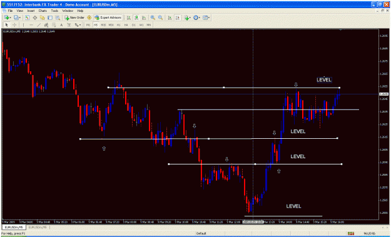Toggle Chart Shift option
The height and width of the screenshot is (237, 391).
(x=177, y=18)
